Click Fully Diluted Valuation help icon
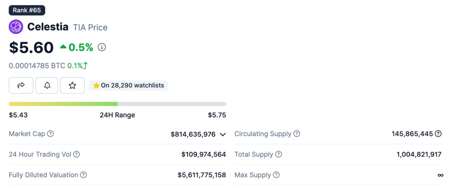The width and height of the screenshot is (453, 194). [x=83, y=175]
